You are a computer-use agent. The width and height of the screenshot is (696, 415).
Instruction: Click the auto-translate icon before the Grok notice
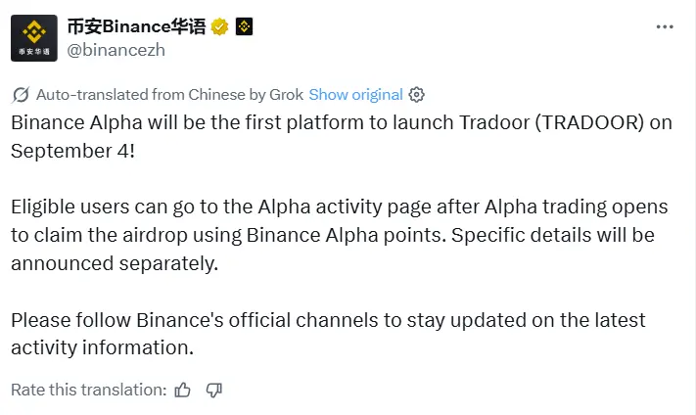pos(21,95)
